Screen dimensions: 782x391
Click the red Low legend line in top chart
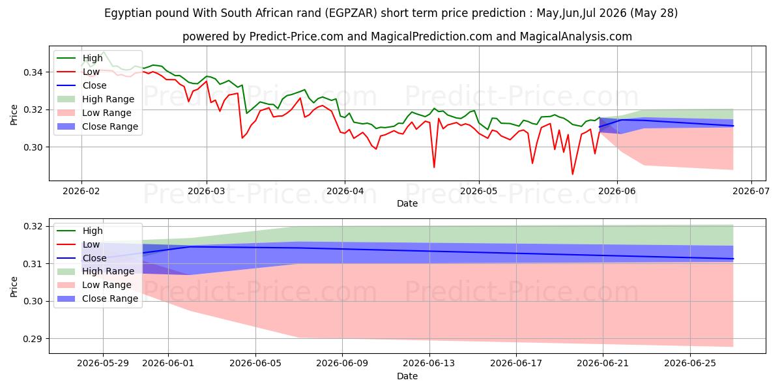point(67,72)
